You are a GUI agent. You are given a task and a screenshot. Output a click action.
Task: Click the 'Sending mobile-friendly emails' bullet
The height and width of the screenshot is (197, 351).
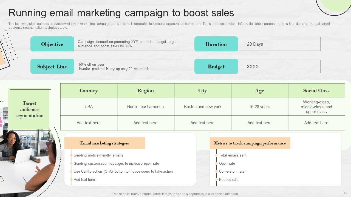[98, 155]
